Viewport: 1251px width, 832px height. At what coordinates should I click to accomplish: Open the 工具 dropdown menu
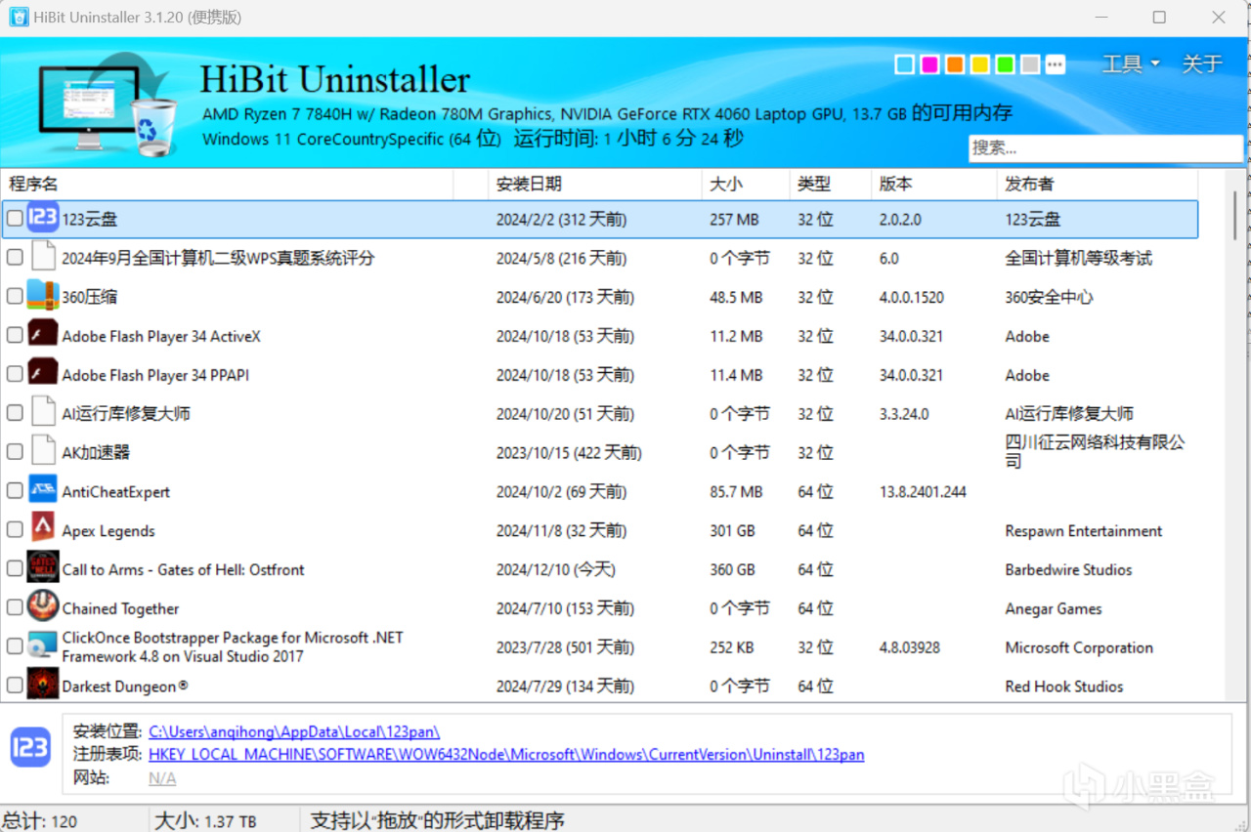[x=1131, y=64]
